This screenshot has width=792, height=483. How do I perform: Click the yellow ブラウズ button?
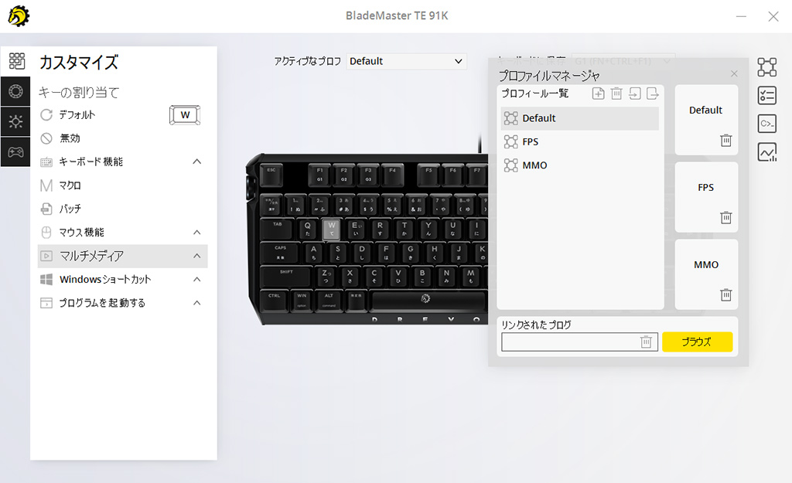point(697,342)
